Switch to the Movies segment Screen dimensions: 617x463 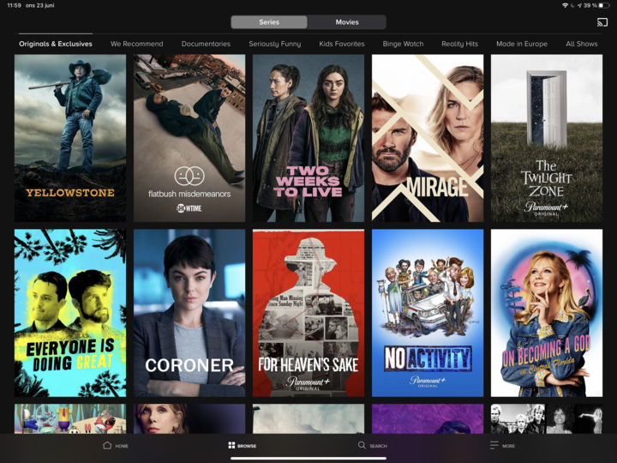point(347,22)
